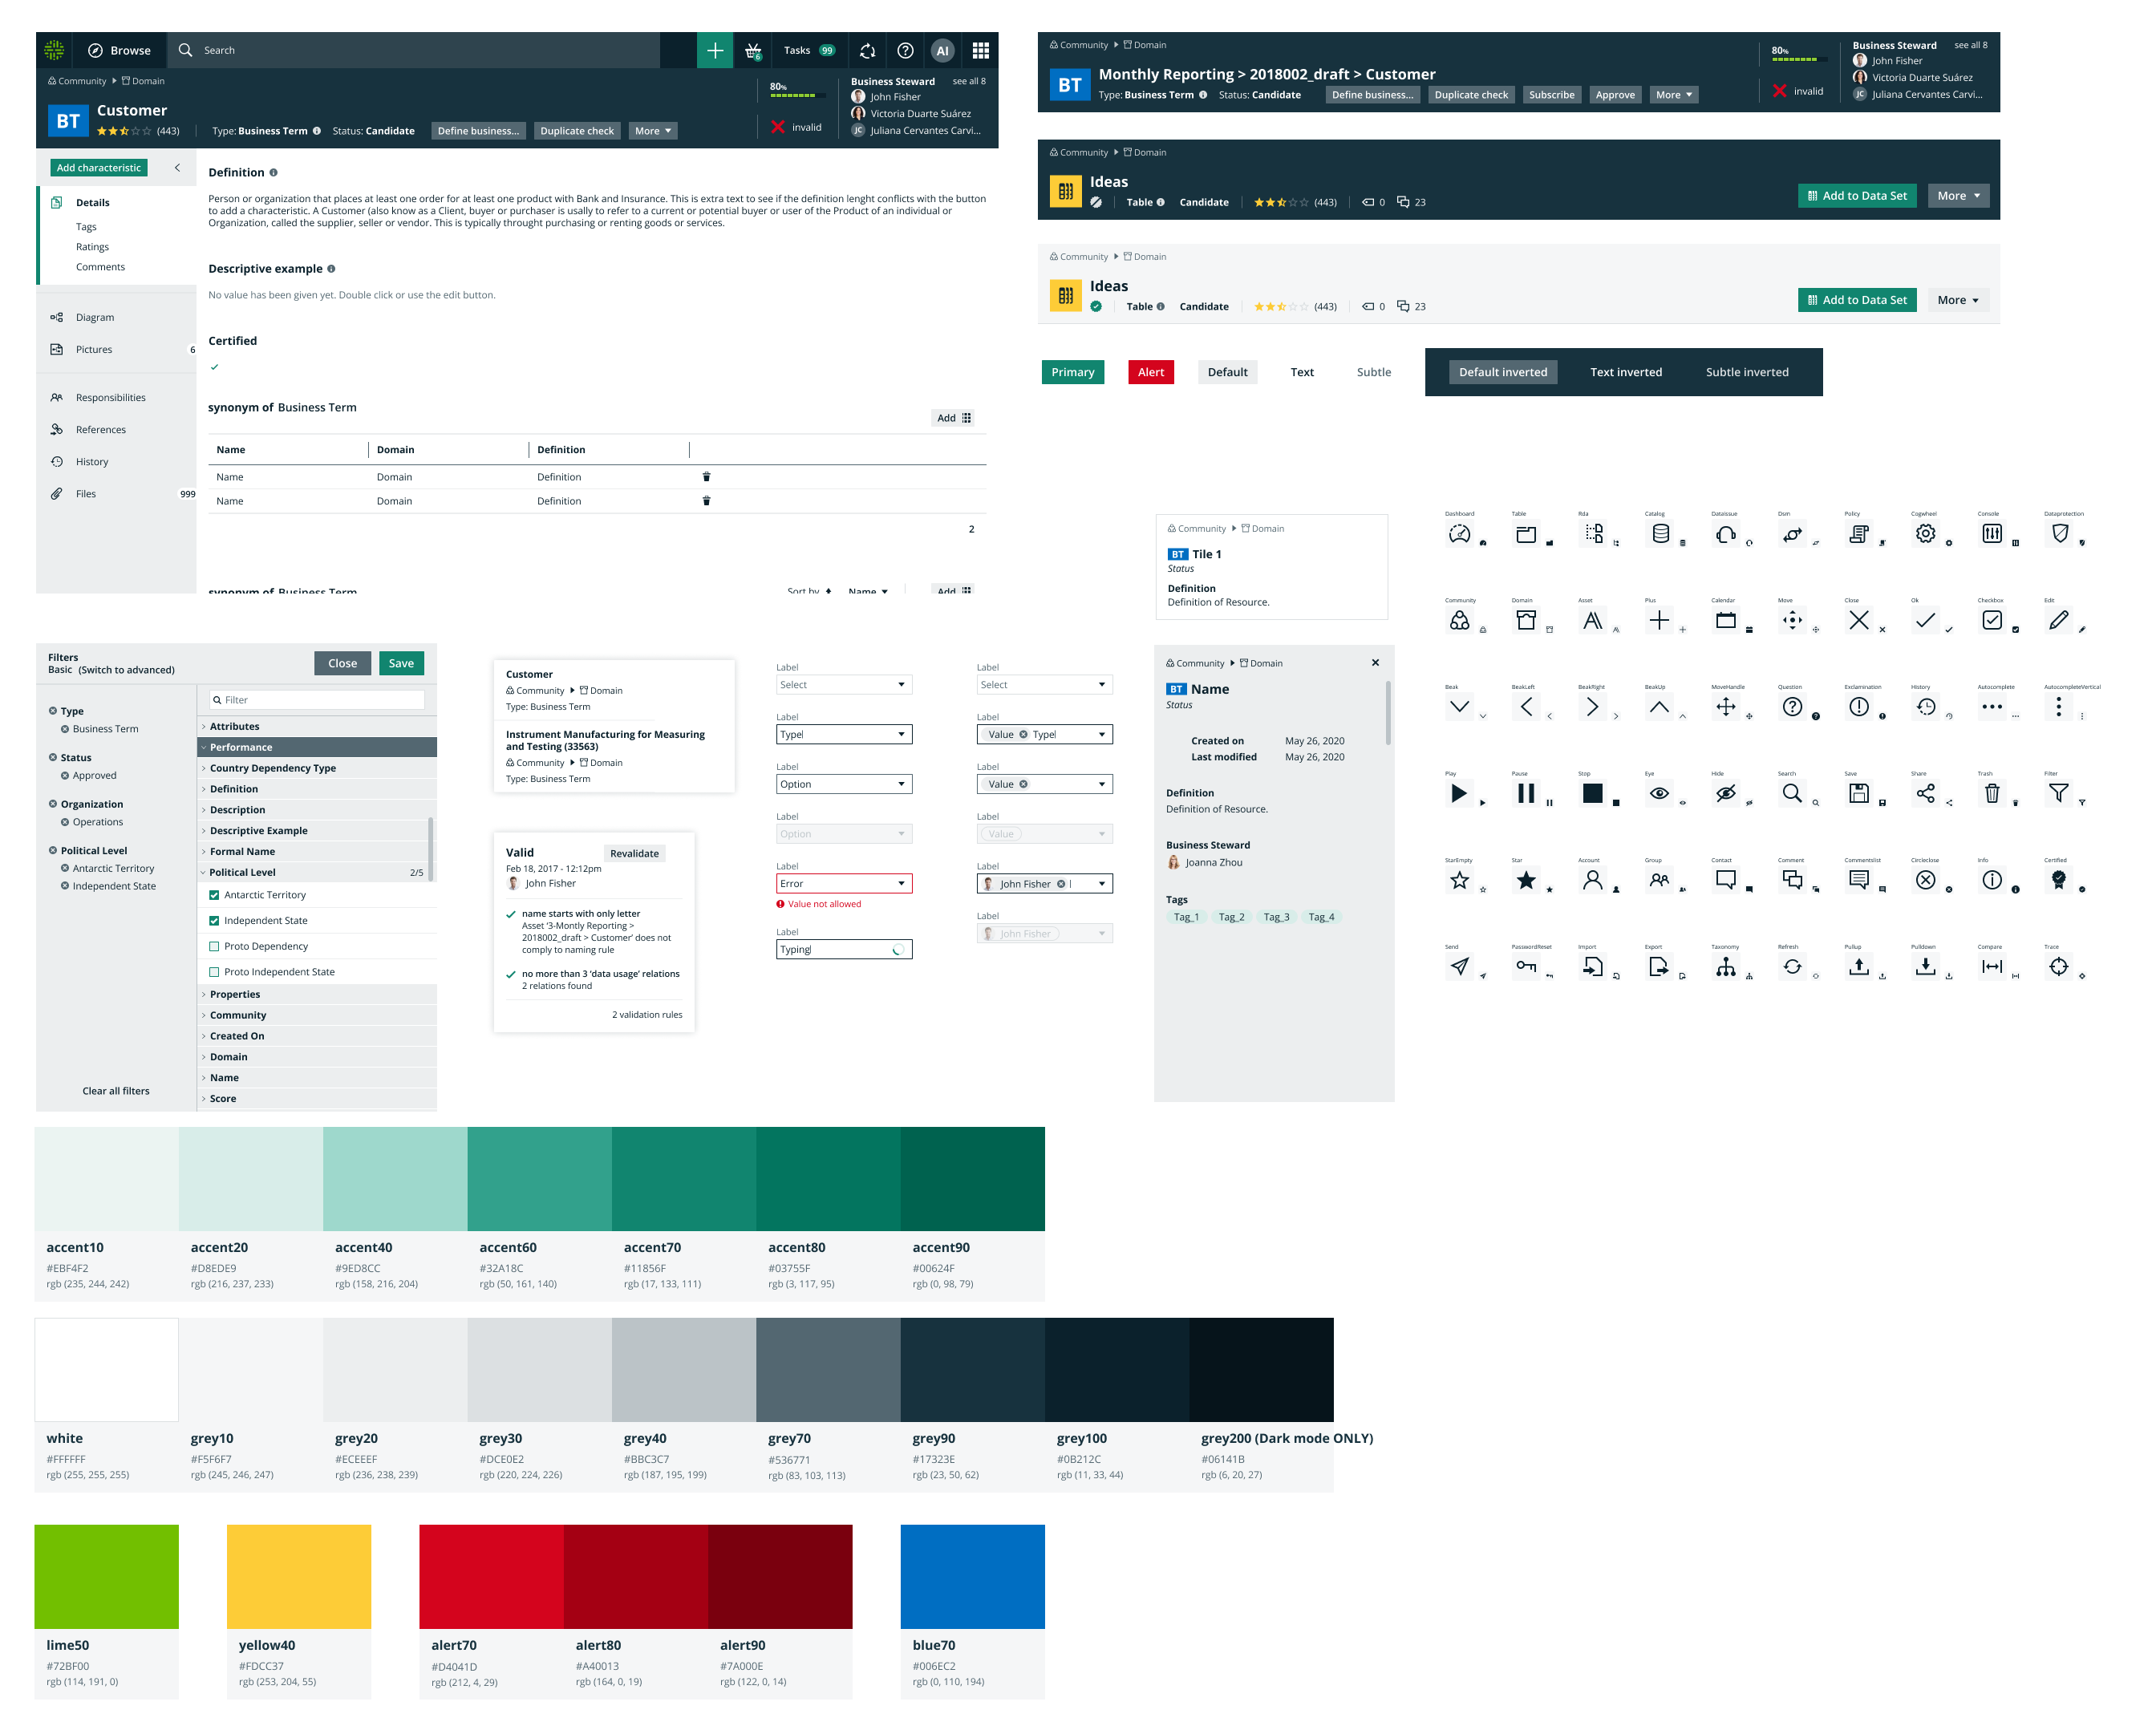Check the Proto Dependency checkbox
2156x1722 pixels.
[x=214, y=946]
